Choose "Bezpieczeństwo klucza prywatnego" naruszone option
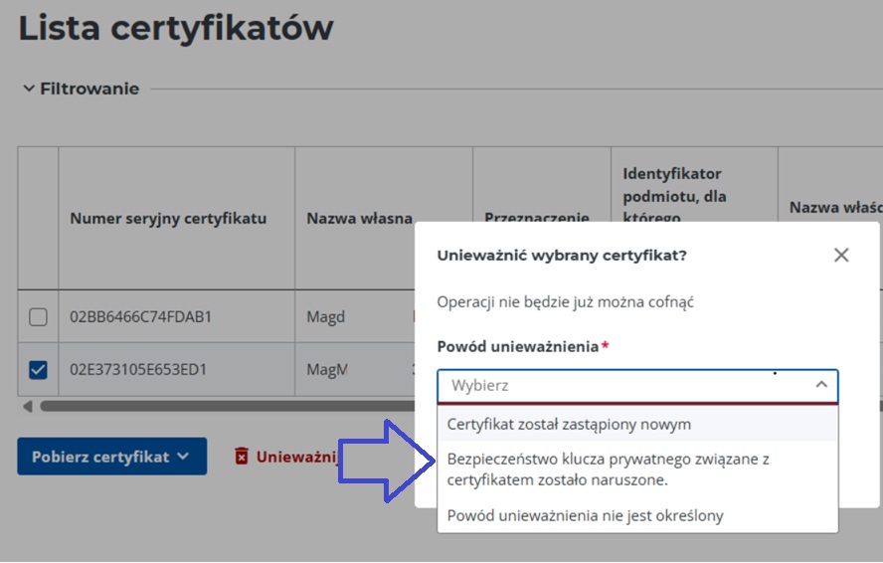Viewport: 883px width, 563px height. pos(609,469)
